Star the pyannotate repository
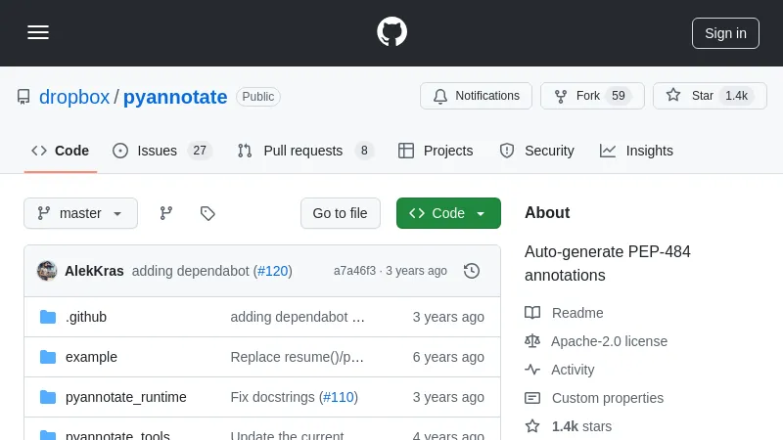This screenshot has height=440, width=783. point(691,96)
